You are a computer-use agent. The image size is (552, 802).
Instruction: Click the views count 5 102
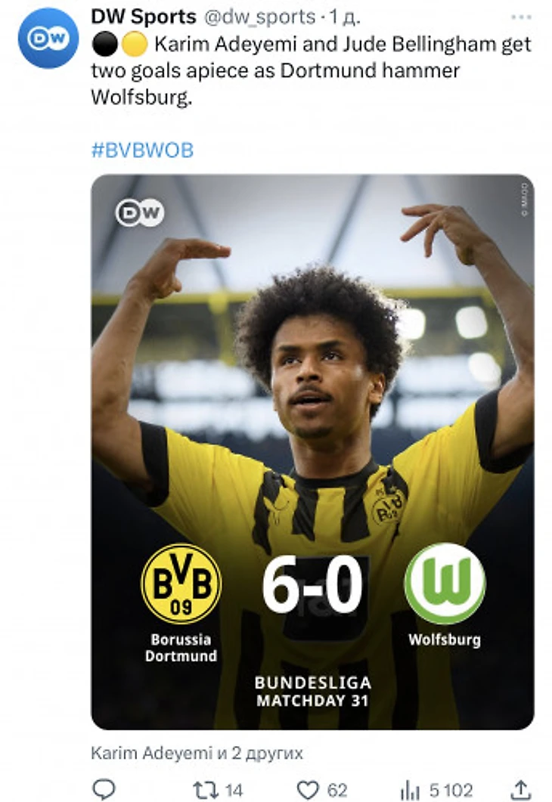[451, 790]
